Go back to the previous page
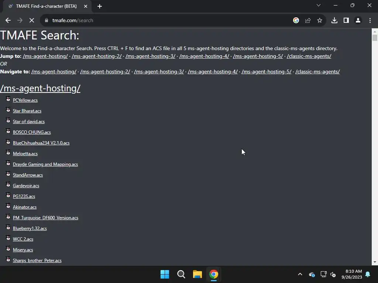 [x=8, y=21]
